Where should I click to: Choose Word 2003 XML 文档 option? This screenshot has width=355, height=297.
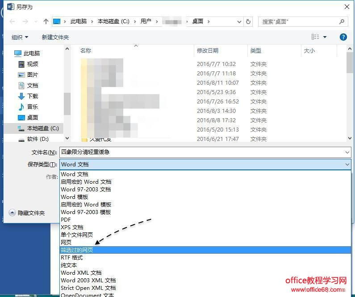(x=205, y=280)
